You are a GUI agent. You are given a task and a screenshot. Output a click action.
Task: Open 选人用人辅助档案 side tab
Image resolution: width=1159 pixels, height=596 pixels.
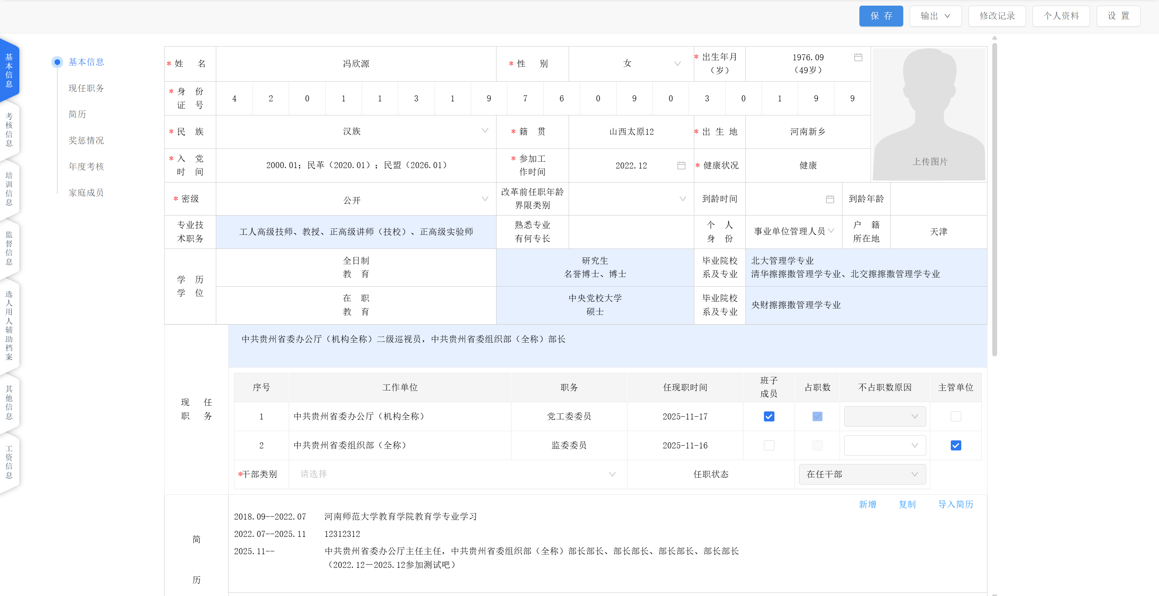(x=9, y=325)
